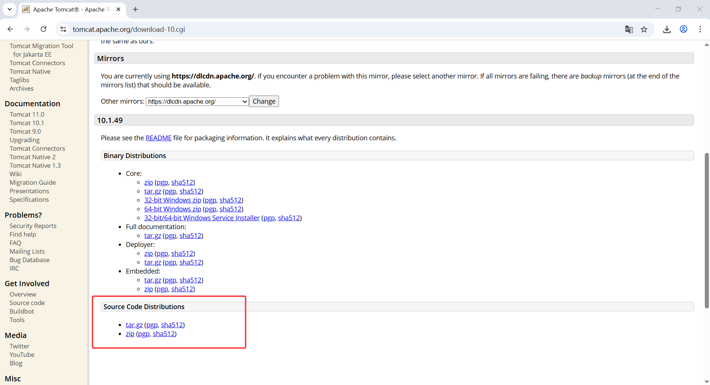Bookmark this page with the star
Screen dimensions: 710x385
[x=644, y=29]
